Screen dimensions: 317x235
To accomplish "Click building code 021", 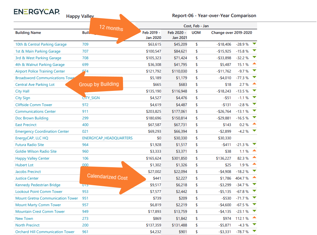I will [x=85, y=131].
